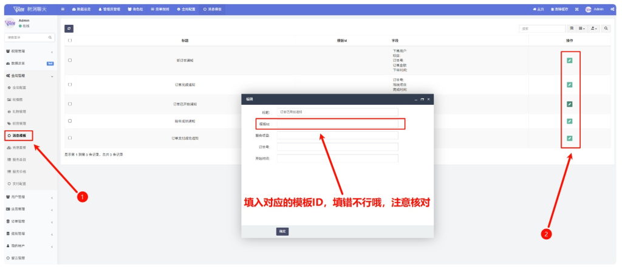Screen dimensions: 622x269
Task: Check the 订单完成通知 row checkbox
Action: click(x=70, y=85)
